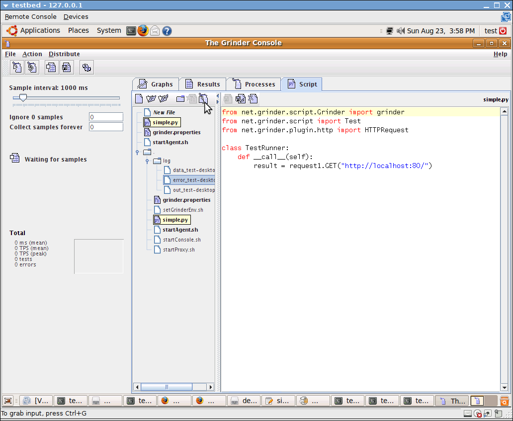The image size is (513, 421).
Task: Open Firefox from the top panel
Action: pyautogui.click(x=143, y=31)
